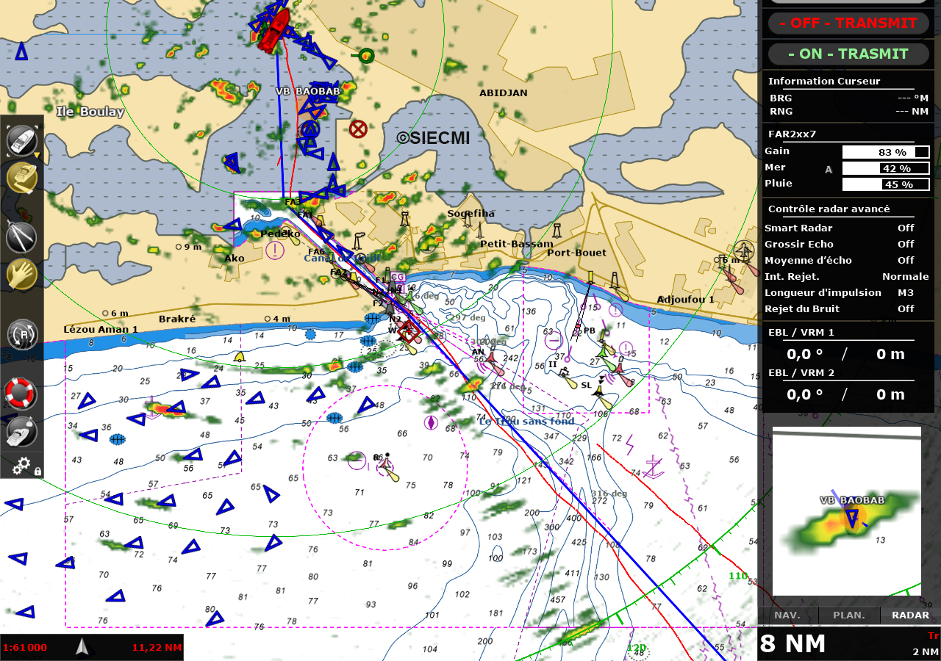Toggle Rejet du Bruit Off value
The width and height of the screenshot is (941, 661).
coord(905,308)
